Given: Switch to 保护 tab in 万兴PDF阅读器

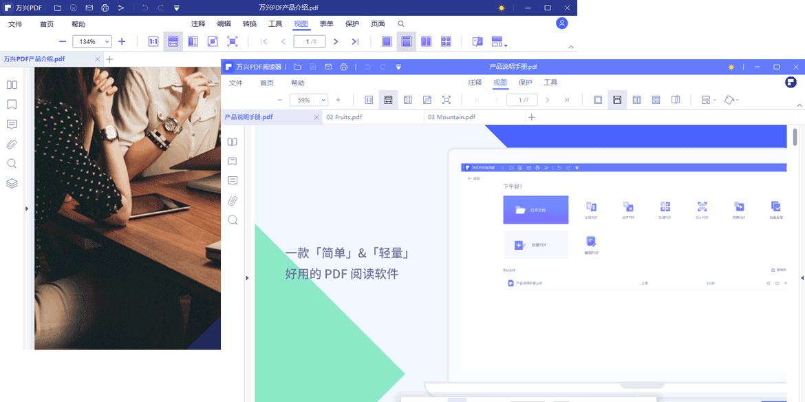Looking at the screenshot, I should tap(525, 82).
